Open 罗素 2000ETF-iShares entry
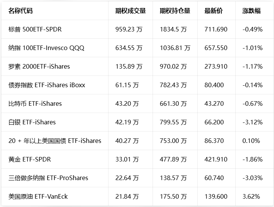274x207 pixels. point(39,66)
